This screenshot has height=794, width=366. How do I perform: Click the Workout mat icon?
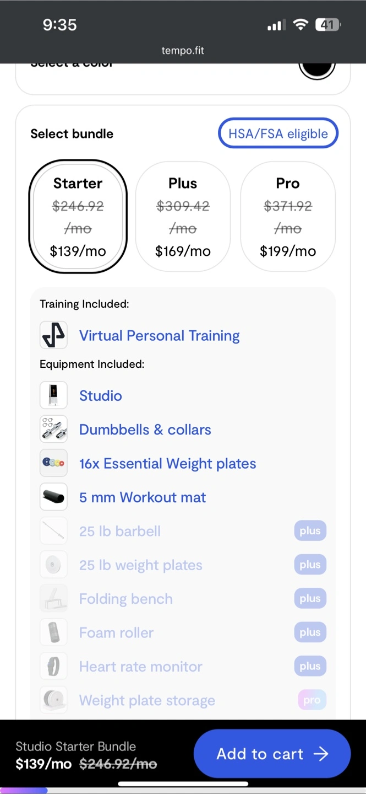(53, 497)
